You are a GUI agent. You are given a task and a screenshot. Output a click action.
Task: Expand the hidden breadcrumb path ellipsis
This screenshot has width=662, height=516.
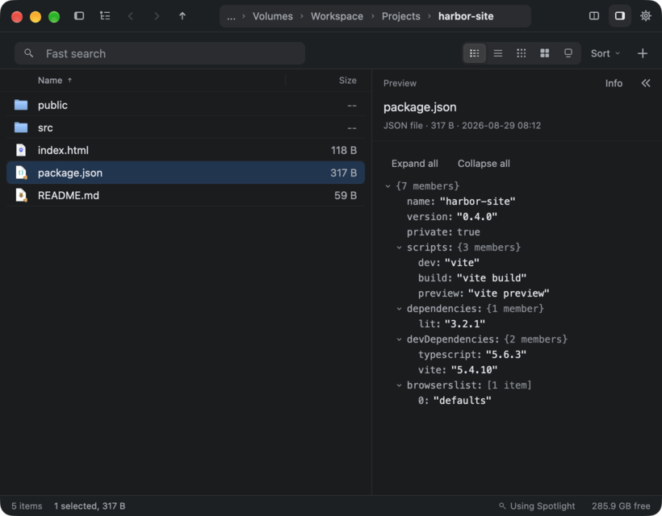click(x=231, y=16)
